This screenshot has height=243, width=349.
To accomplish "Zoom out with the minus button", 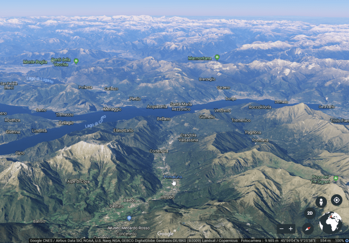I will coord(281,229).
